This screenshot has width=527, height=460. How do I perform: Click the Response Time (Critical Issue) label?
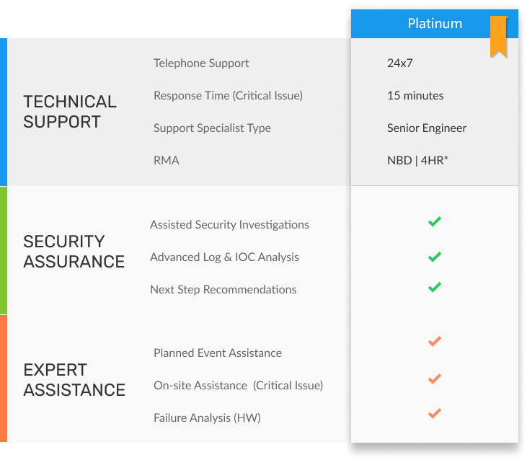(228, 95)
